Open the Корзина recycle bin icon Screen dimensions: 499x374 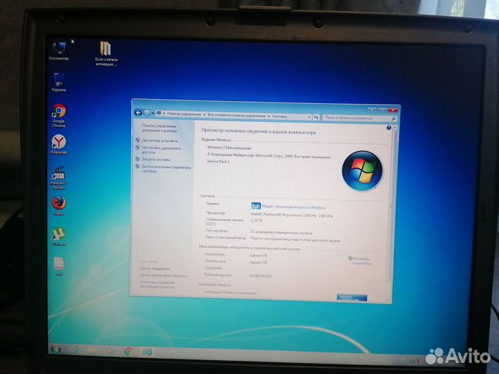point(58,82)
